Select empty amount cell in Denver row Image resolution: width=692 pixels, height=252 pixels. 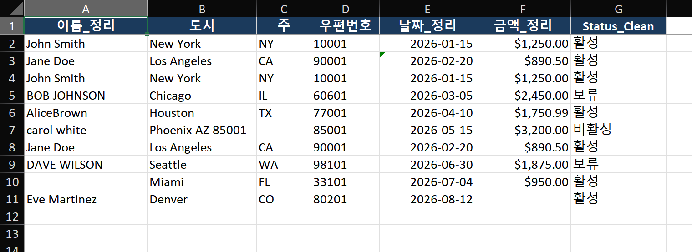523,199
